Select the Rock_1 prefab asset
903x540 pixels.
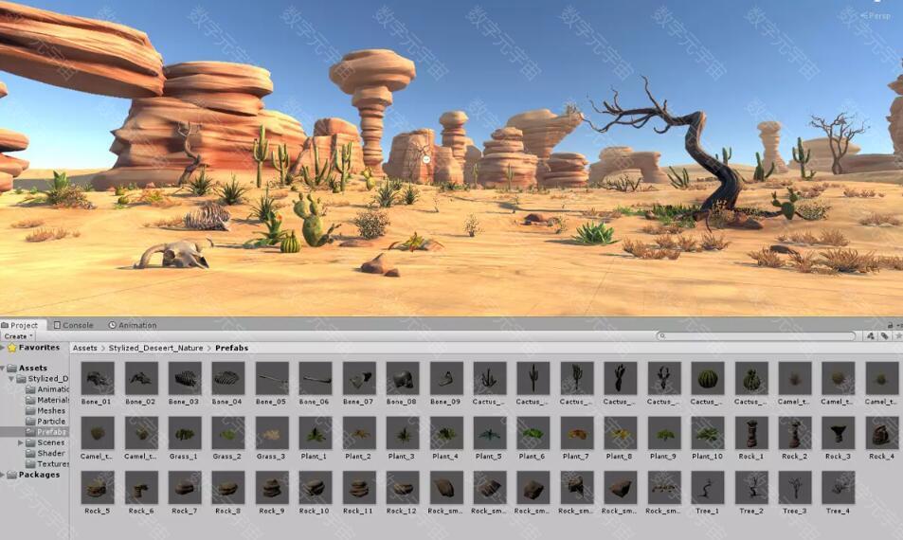click(x=750, y=433)
